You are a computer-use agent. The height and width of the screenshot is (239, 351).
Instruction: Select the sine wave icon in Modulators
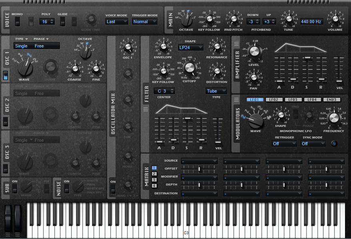[243, 116]
